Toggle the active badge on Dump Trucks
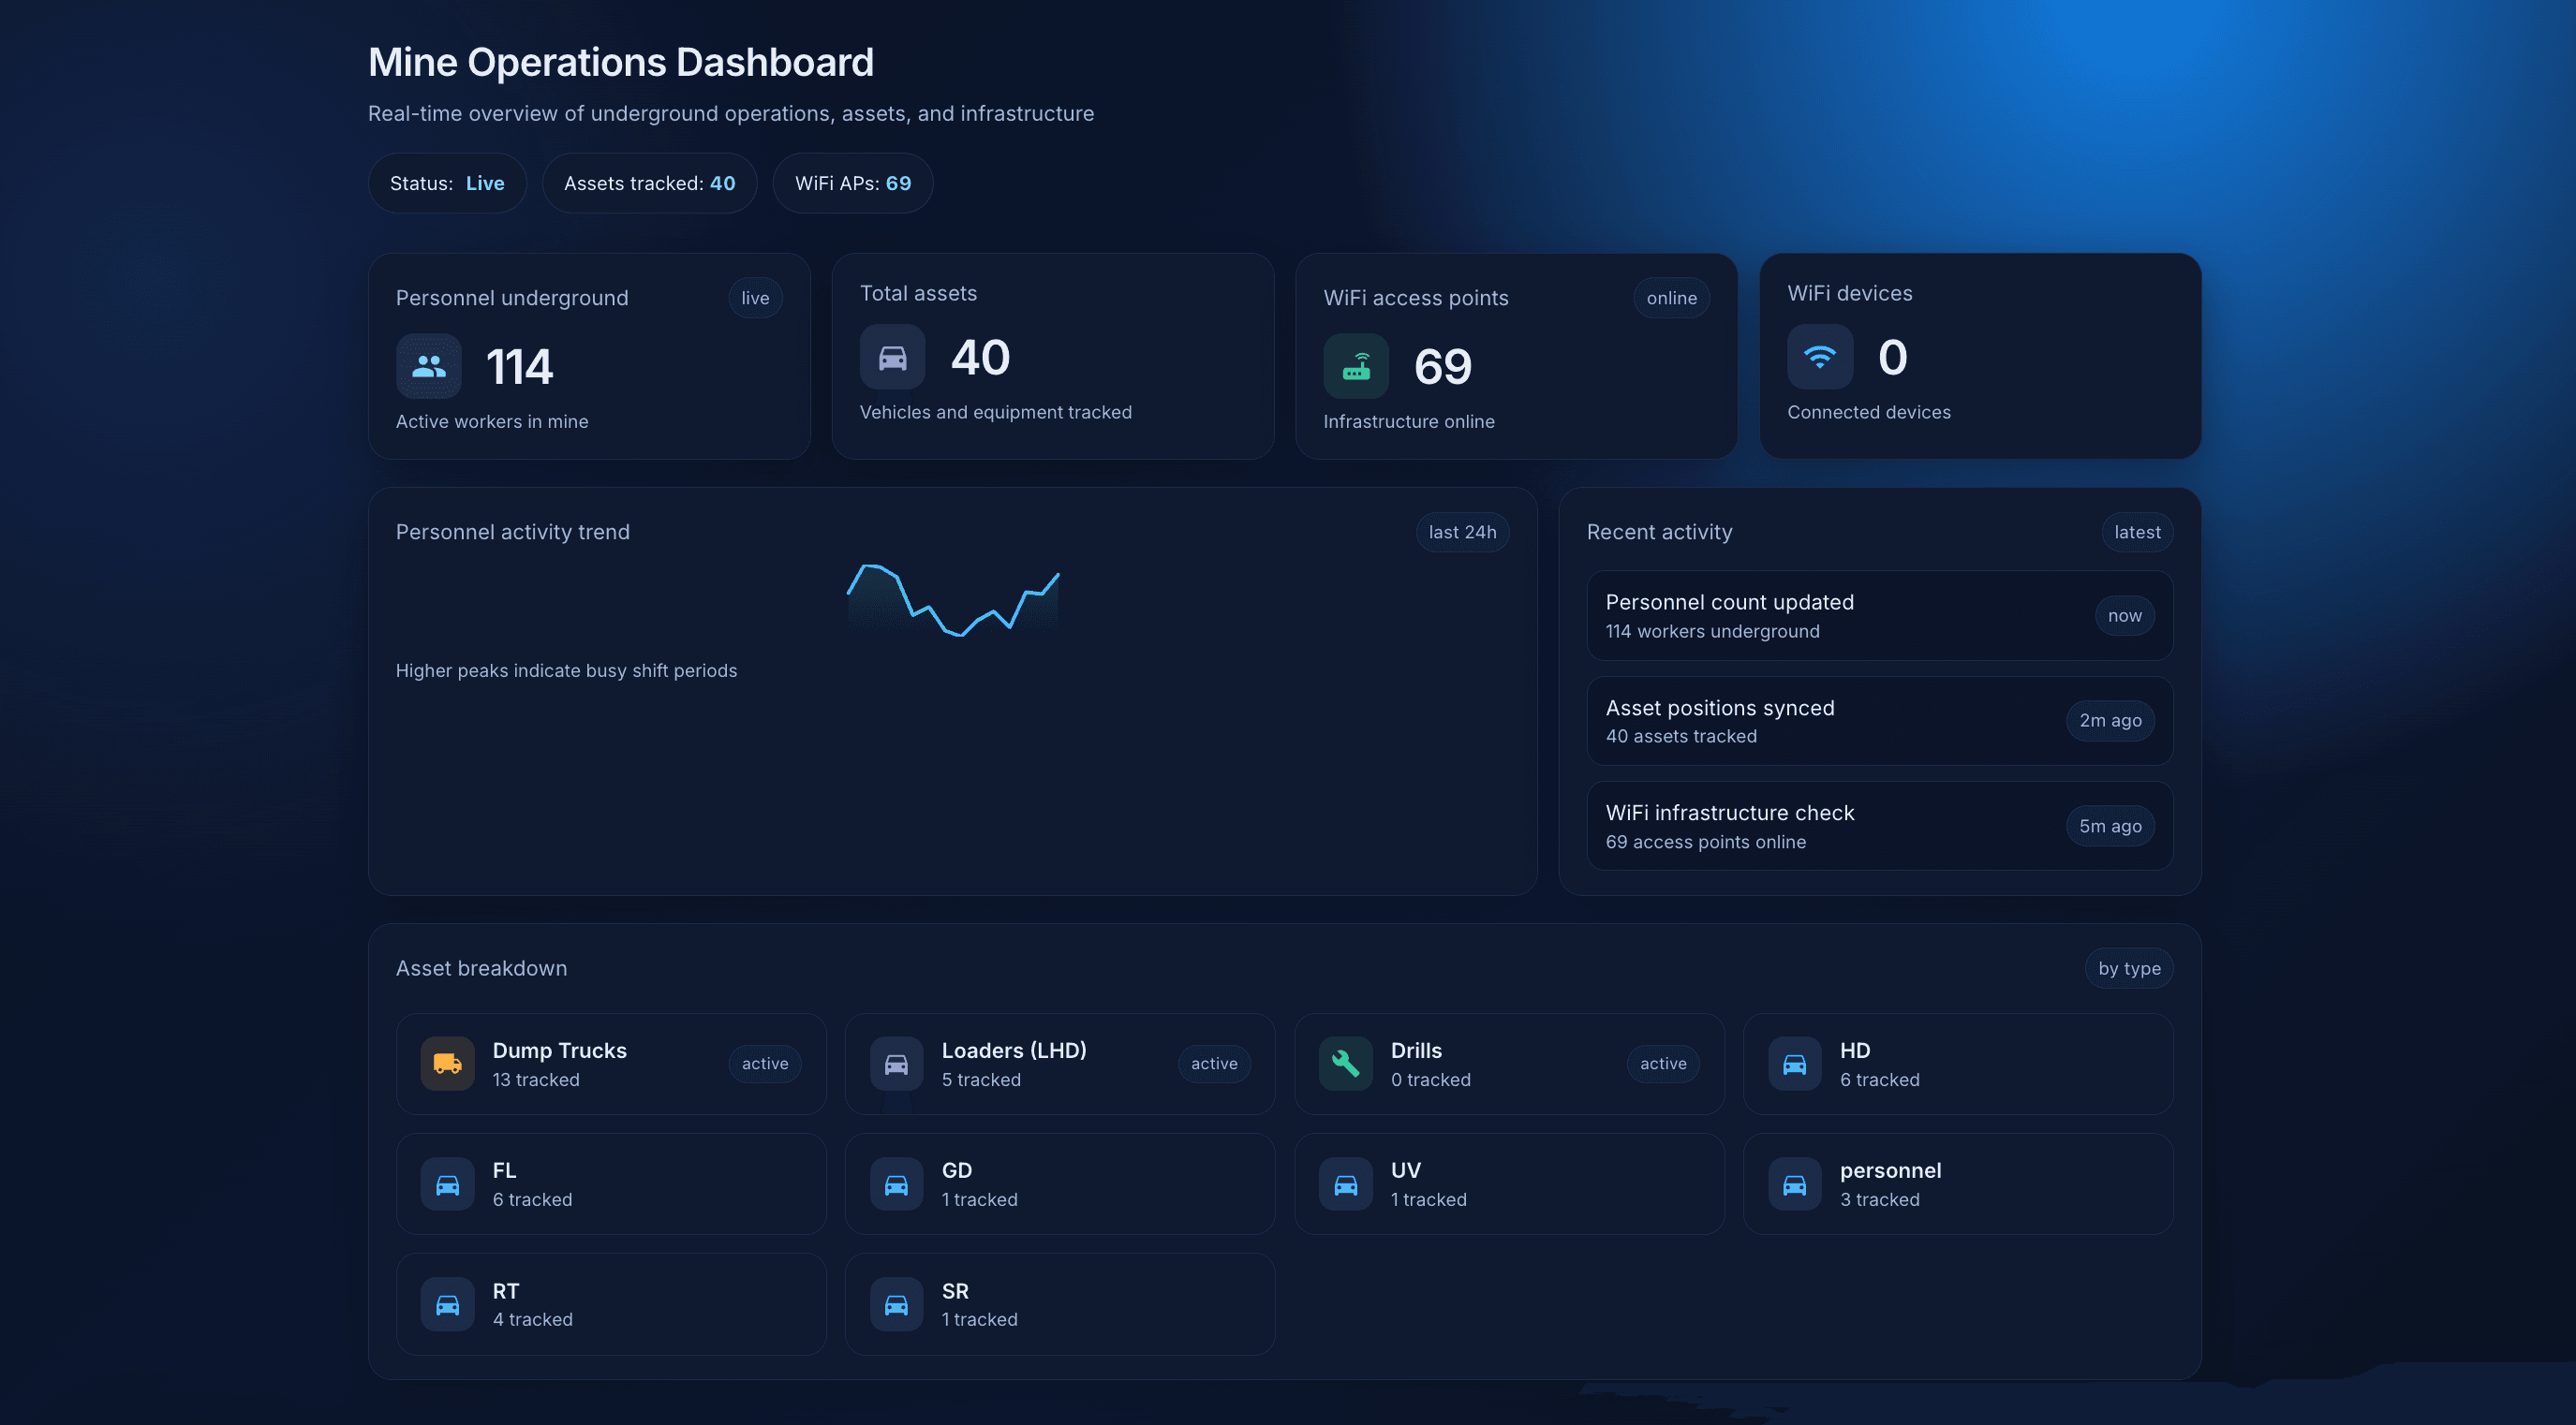 point(764,1064)
